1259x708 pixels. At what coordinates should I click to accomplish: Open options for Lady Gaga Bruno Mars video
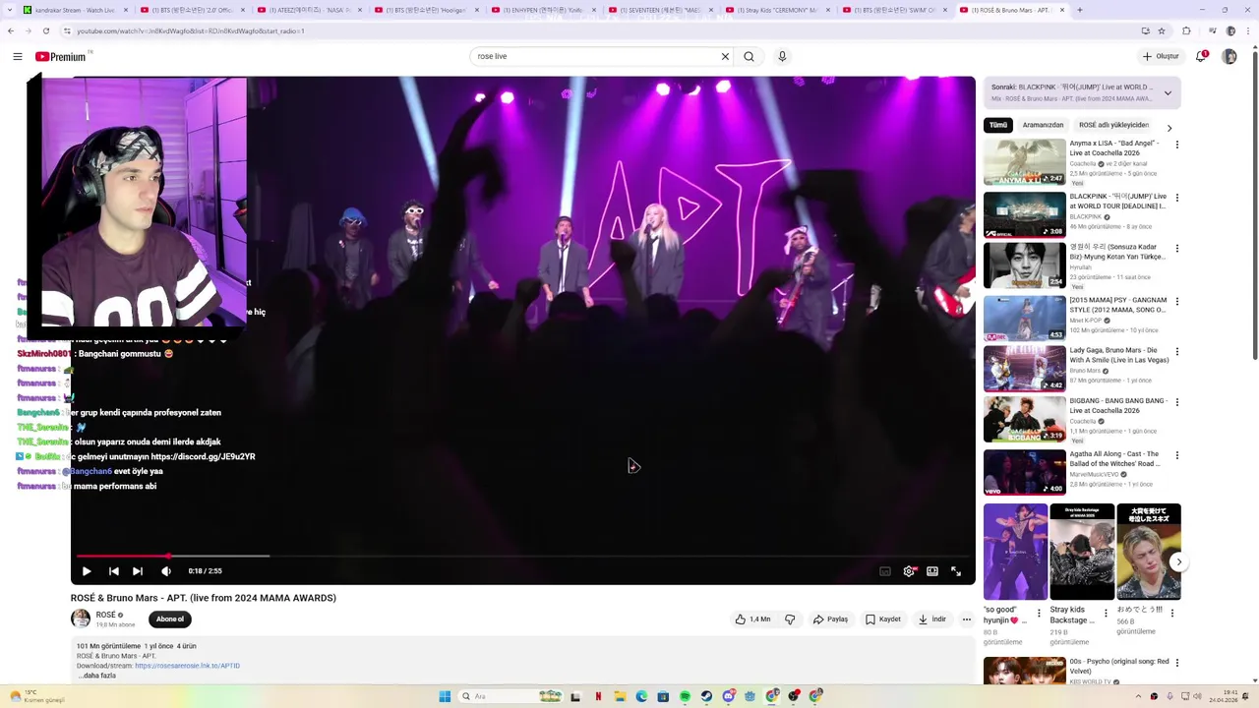click(x=1176, y=351)
